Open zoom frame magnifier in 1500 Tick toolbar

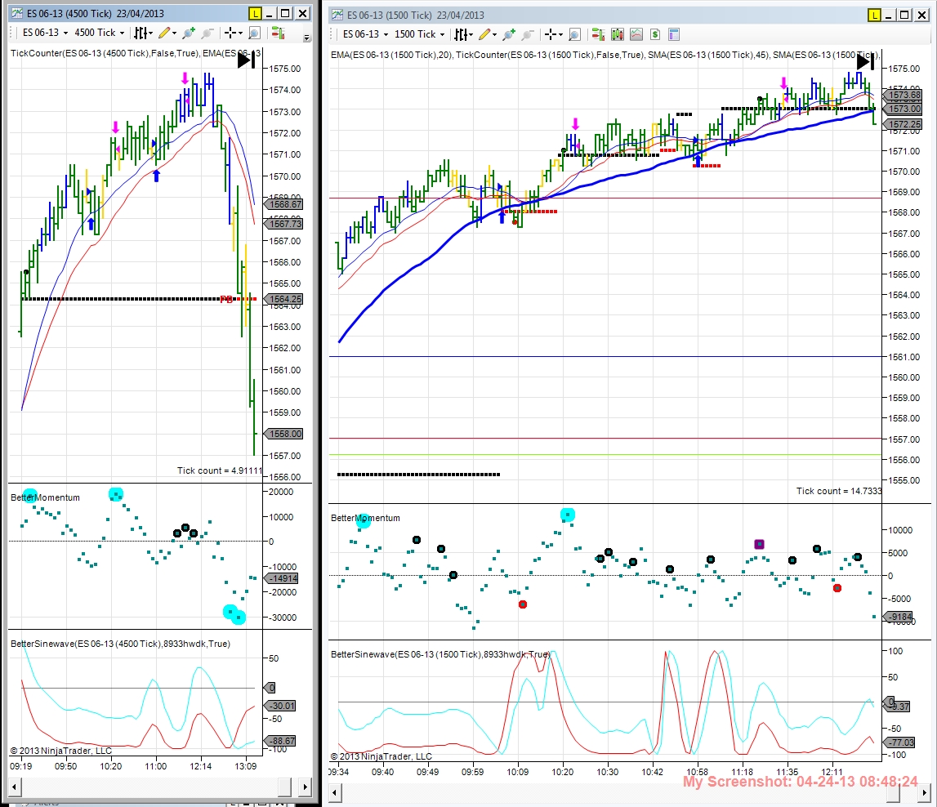click(574, 34)
